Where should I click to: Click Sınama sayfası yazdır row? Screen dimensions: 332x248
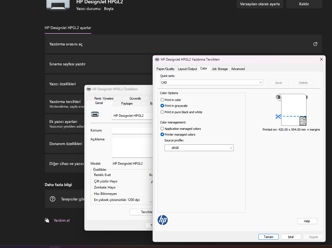tap(99, 64)
